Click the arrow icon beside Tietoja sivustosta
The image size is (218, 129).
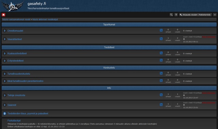point(4,95)
